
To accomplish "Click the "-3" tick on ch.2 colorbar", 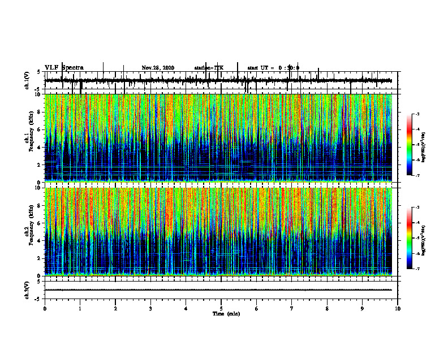I will click(x=417, y=207).
